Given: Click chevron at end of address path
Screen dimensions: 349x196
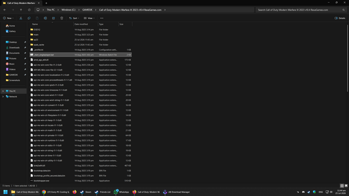Looking at the screenshot, I should click(x=165, y=10).
